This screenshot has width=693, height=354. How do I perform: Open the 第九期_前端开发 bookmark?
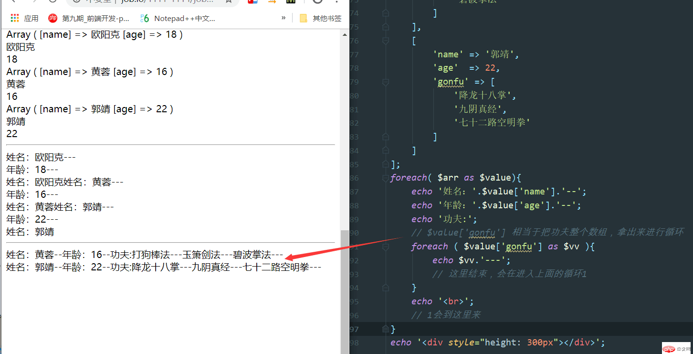pos(89,19)
